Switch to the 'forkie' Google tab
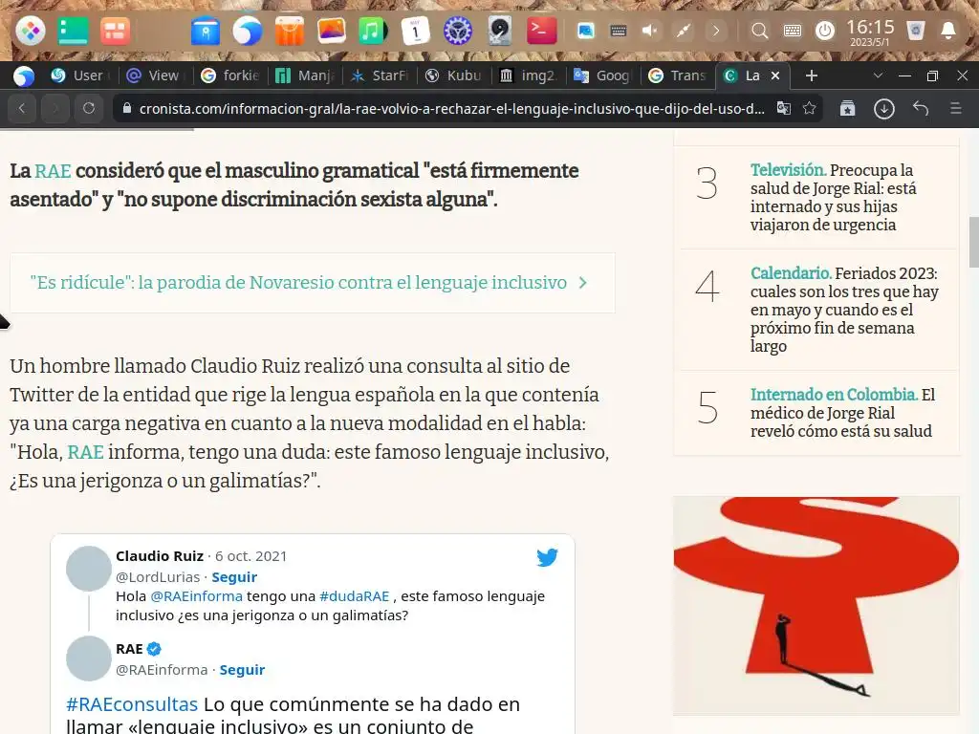The width and height of the screenshot is (979, 734). pos(230,76)
